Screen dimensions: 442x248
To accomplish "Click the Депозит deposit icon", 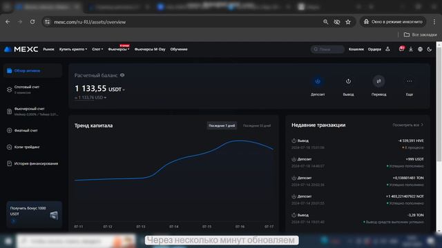I will coord(318,81).
